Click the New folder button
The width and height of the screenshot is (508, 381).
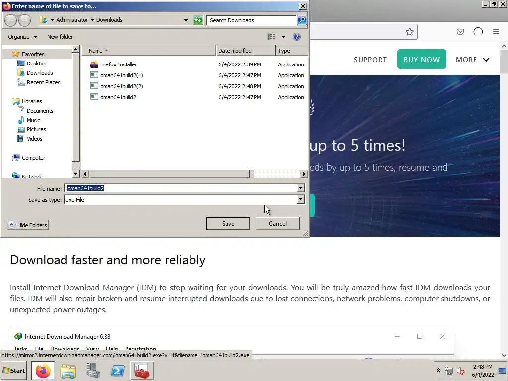coord(60,37)
